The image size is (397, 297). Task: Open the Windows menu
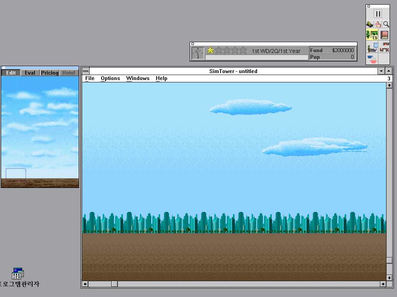(x=138, y=78)
